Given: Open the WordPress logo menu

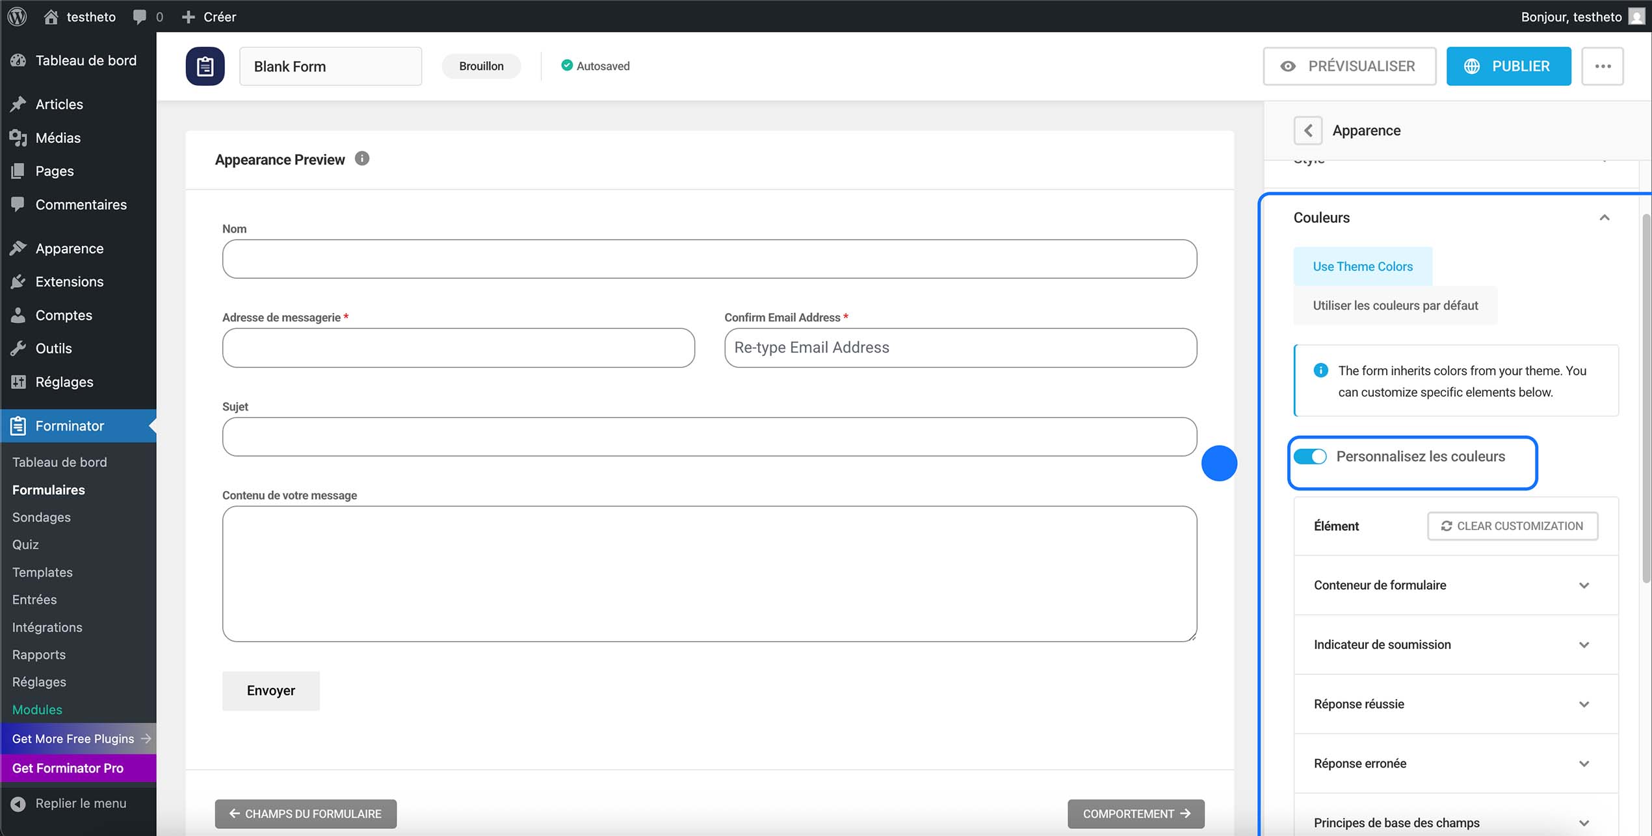Looking at the screenshot, I should [16, 16].
